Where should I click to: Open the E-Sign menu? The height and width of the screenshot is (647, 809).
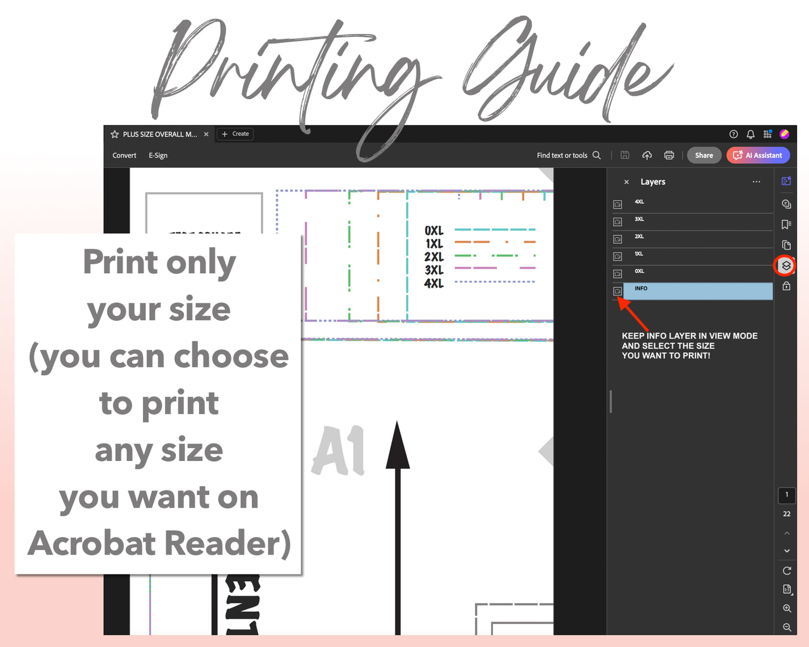click(158, 155)
